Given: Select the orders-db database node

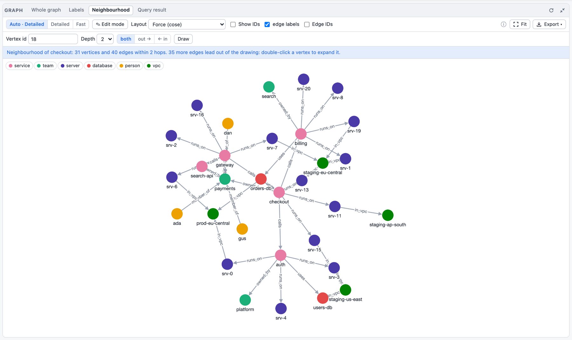Looking at the screenshot, I should click(x=261, y=179).
